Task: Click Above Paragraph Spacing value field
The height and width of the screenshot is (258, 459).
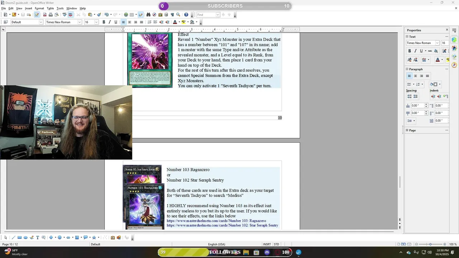Action: click(417, 105)
